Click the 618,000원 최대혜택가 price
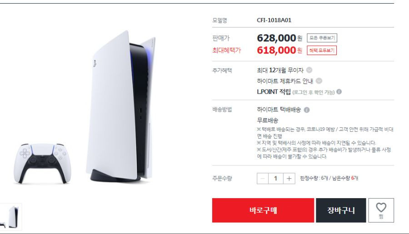Screen dimensions: 409x234 pos(279,50)
